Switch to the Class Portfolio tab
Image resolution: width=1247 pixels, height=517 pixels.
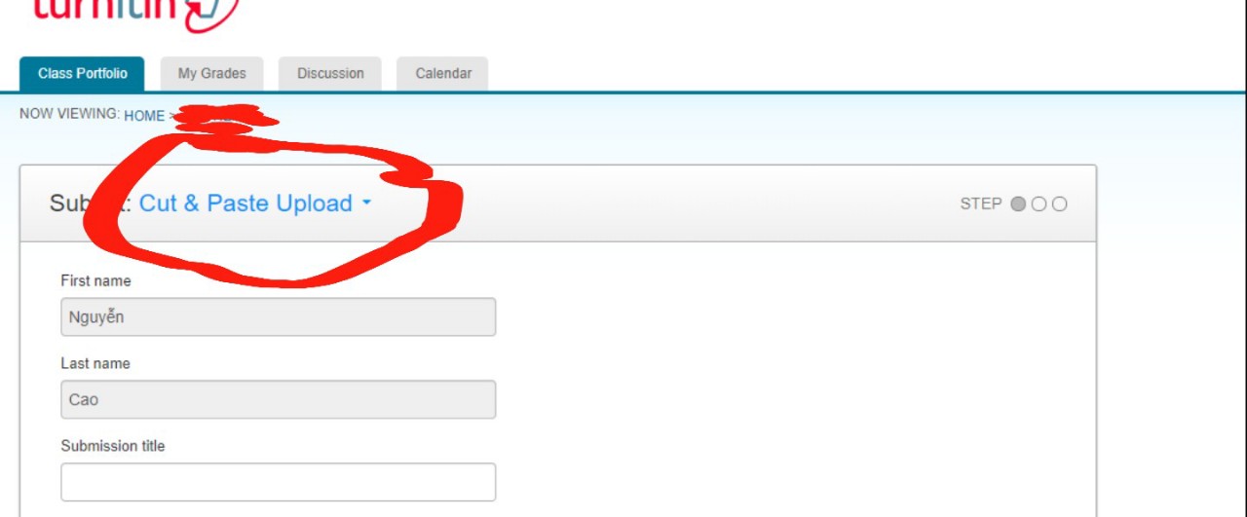82,74
